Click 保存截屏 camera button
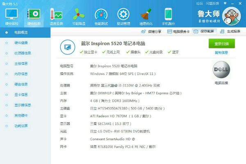The width and height of the screenshot is (246, 164). [x=204, y=32]
